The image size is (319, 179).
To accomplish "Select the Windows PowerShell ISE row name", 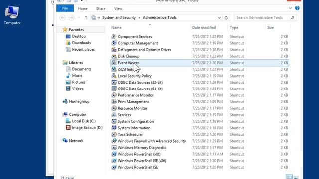I will point(138,167).
